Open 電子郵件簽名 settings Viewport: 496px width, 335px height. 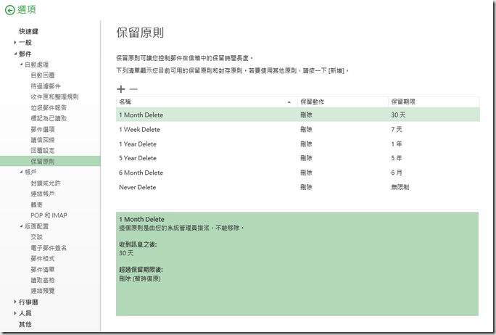[x=49, y=247]
